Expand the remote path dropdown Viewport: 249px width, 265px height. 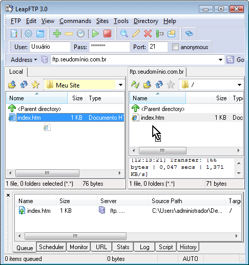click(239, 85)
